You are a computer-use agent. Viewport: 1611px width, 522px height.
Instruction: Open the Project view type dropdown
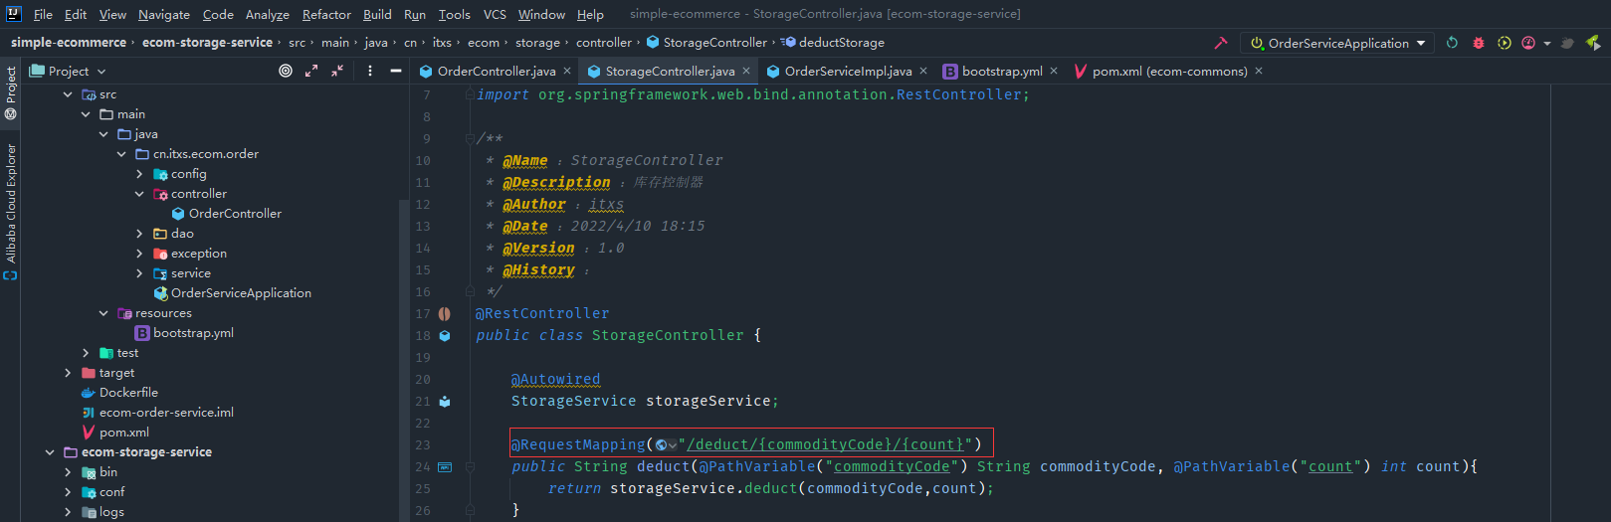click(68, 71)
